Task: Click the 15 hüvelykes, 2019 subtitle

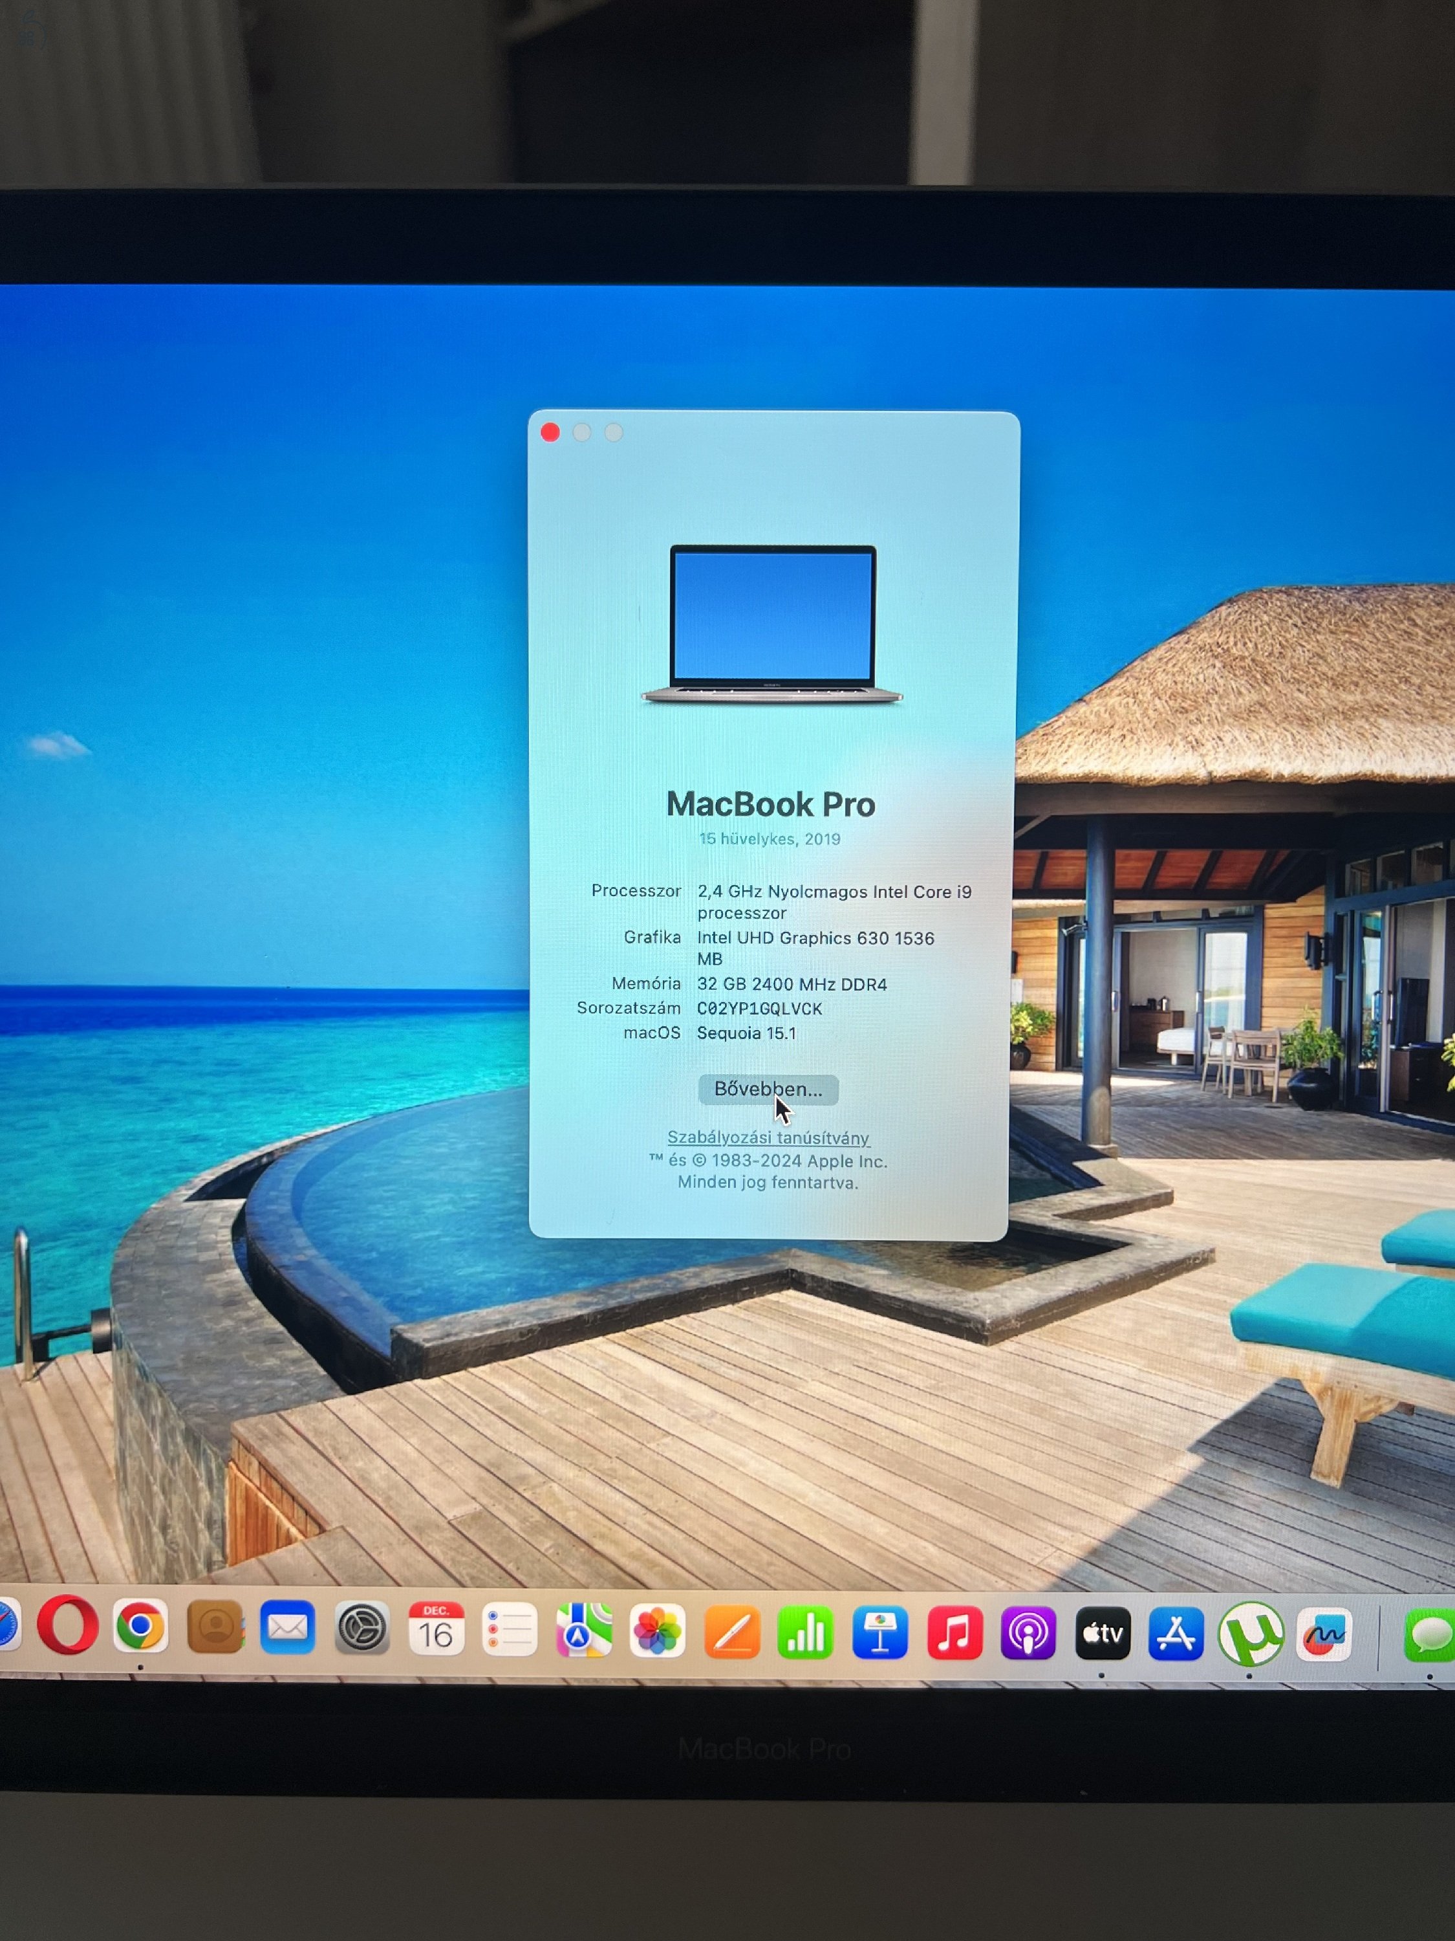Action: click(769, 839)
